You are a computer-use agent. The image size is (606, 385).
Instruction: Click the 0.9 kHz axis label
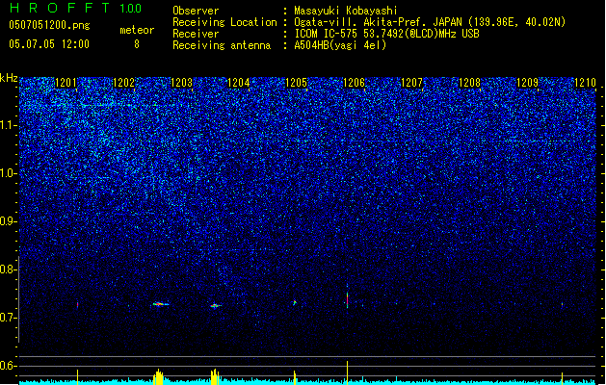tap(9, 221)
